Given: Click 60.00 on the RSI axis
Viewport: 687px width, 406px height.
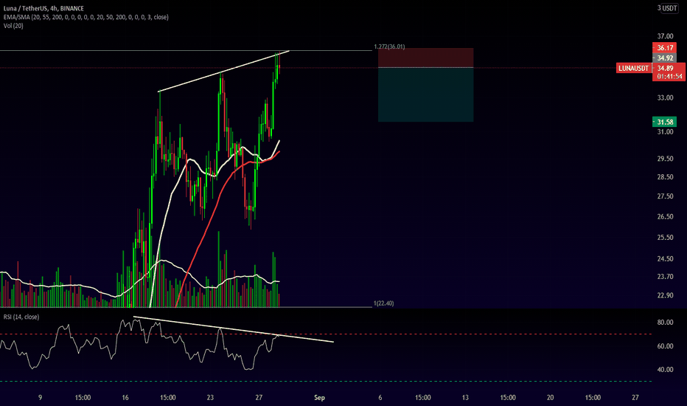Looking at the screenshot, I should pyautogui.click(x=665, y=346).
